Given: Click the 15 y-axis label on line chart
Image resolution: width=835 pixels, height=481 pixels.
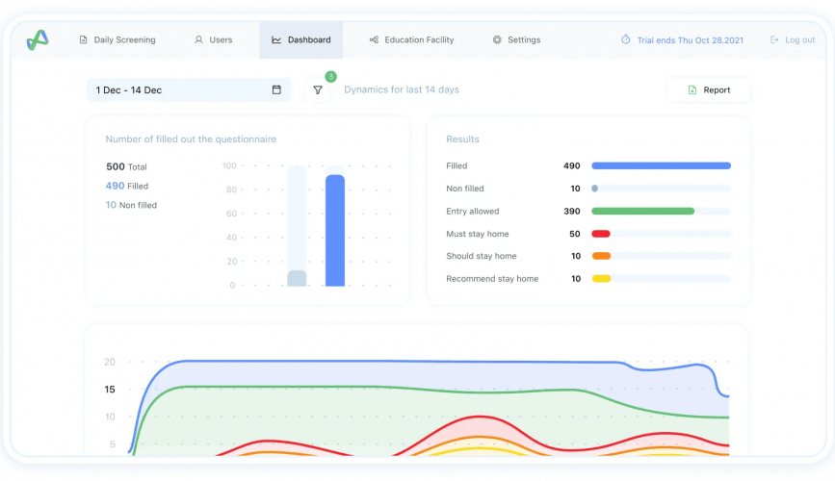Looking at the screenshot, I should point(110,390).
